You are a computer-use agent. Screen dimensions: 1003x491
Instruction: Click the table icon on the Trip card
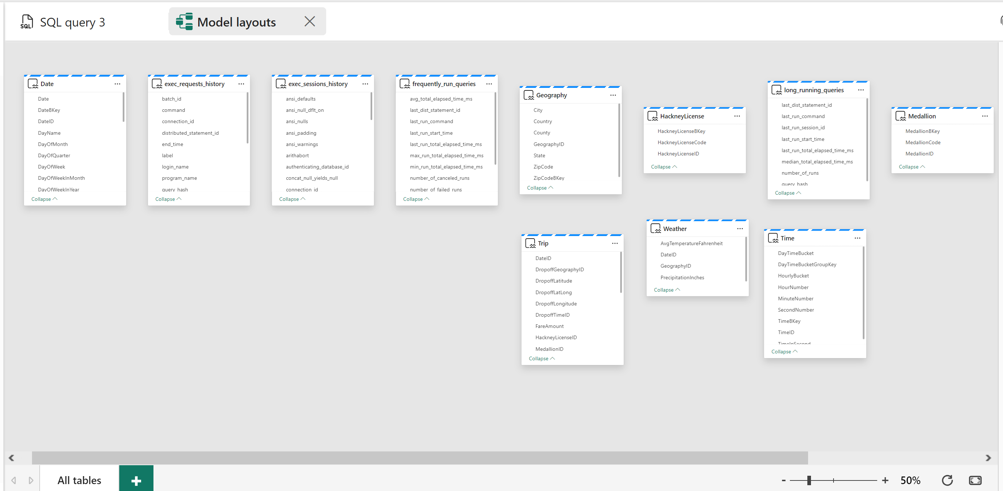point(530,243)
